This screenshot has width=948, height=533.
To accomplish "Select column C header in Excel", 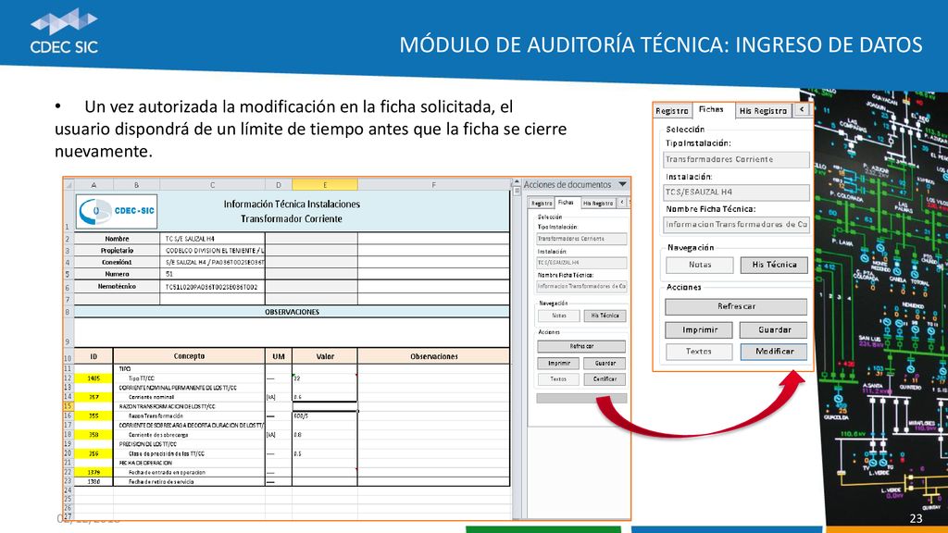I will pos(212,185).
